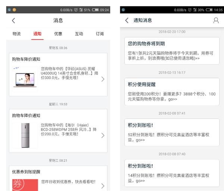The width and height of the screenshot is (224, 191).
Task: Open the 积分使用提醒 notification card
Action: [x=172, y=91]
